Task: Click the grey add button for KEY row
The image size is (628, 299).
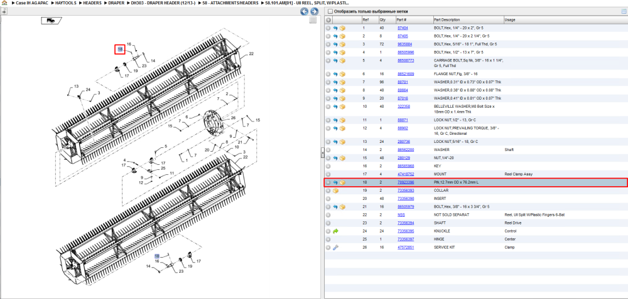Action: click(328, 166)
